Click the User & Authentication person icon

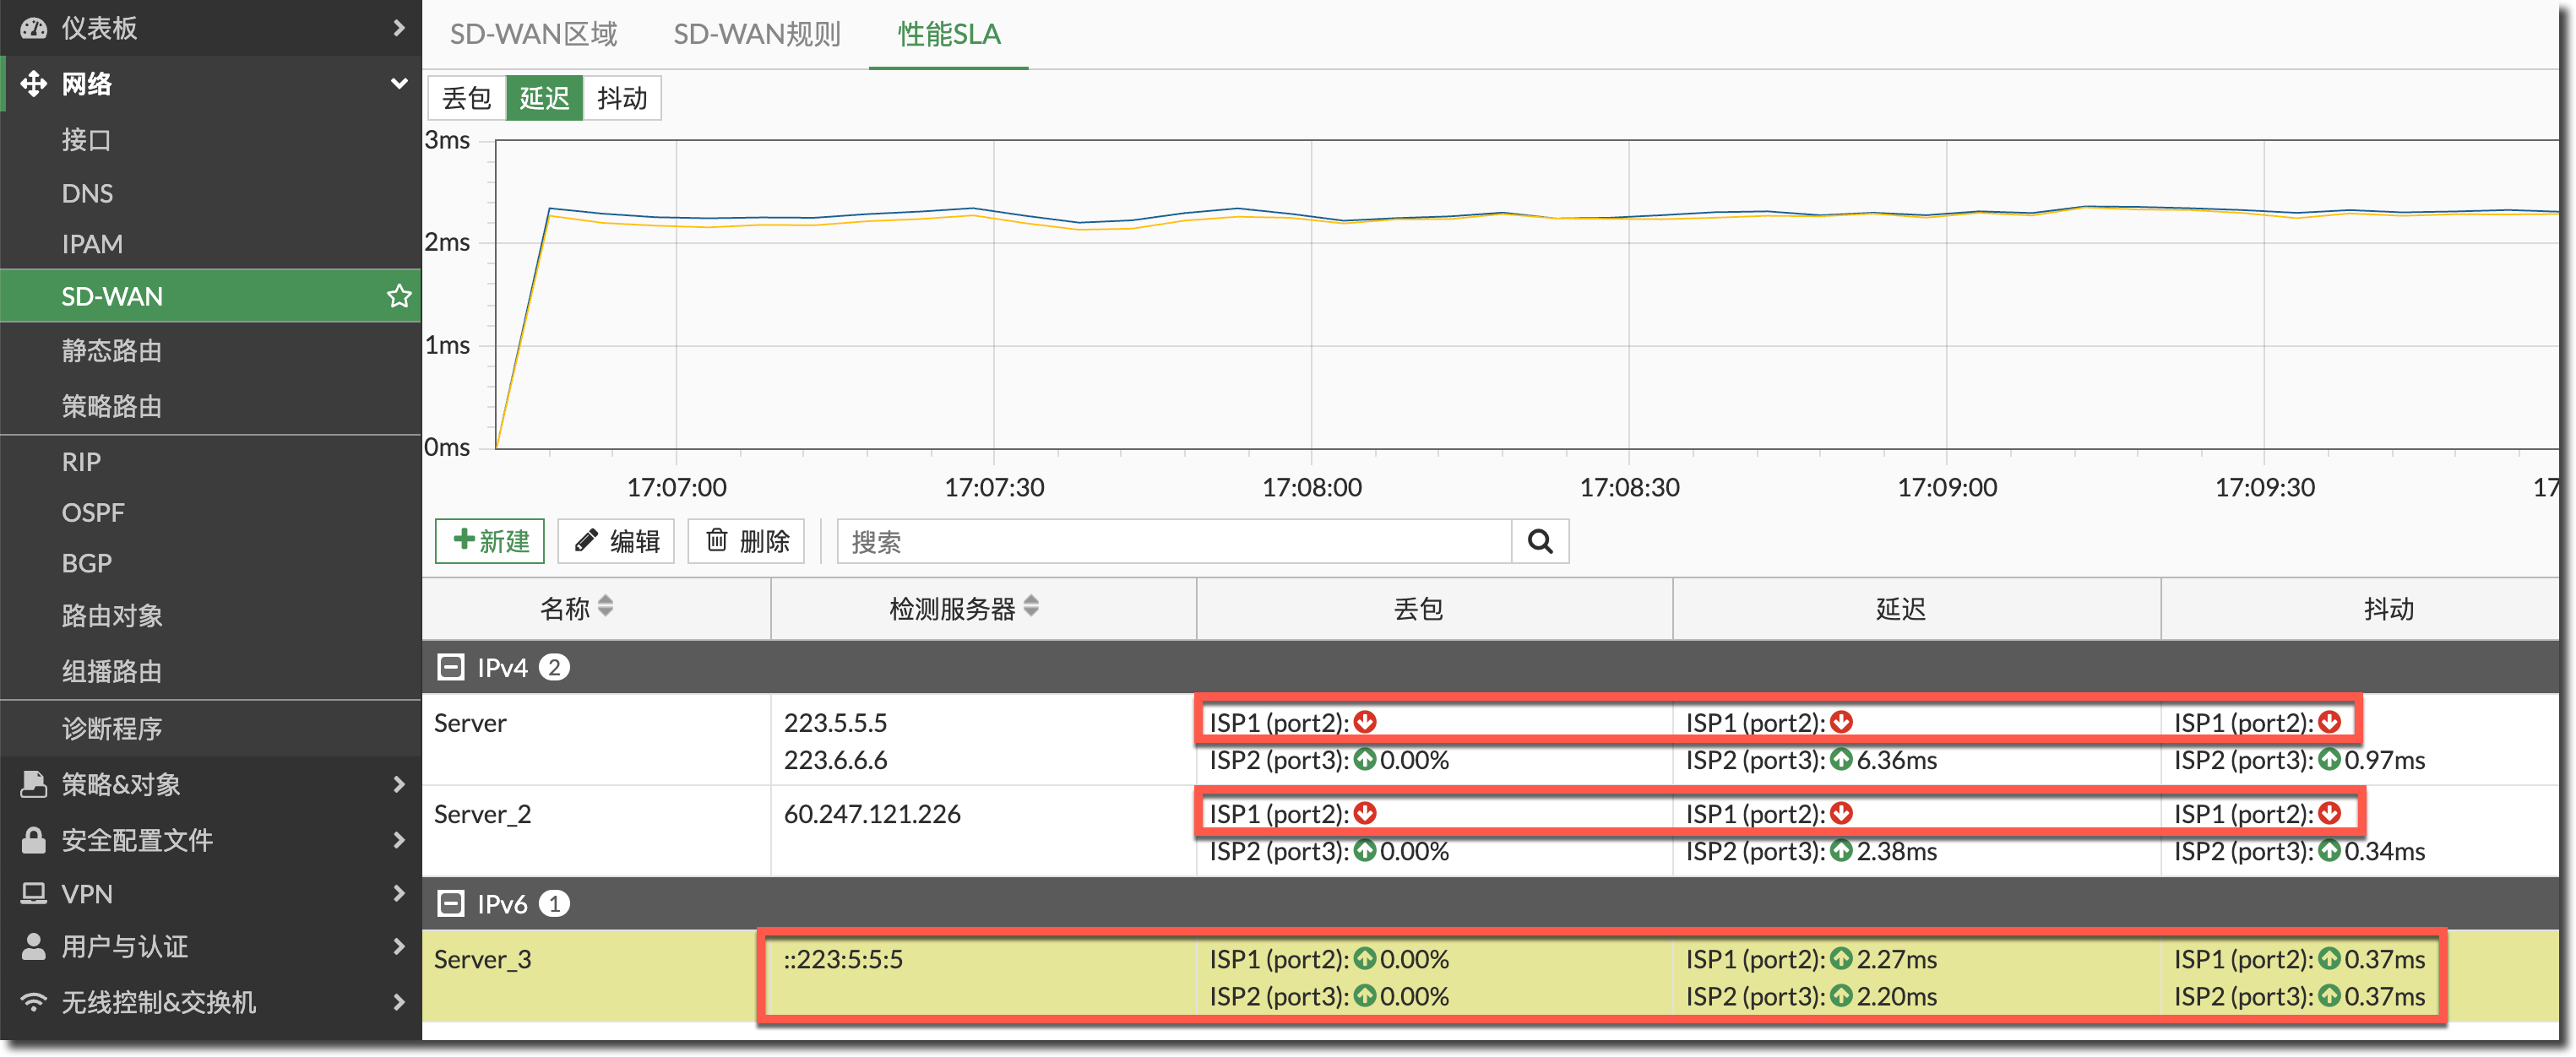coord(34,946)
